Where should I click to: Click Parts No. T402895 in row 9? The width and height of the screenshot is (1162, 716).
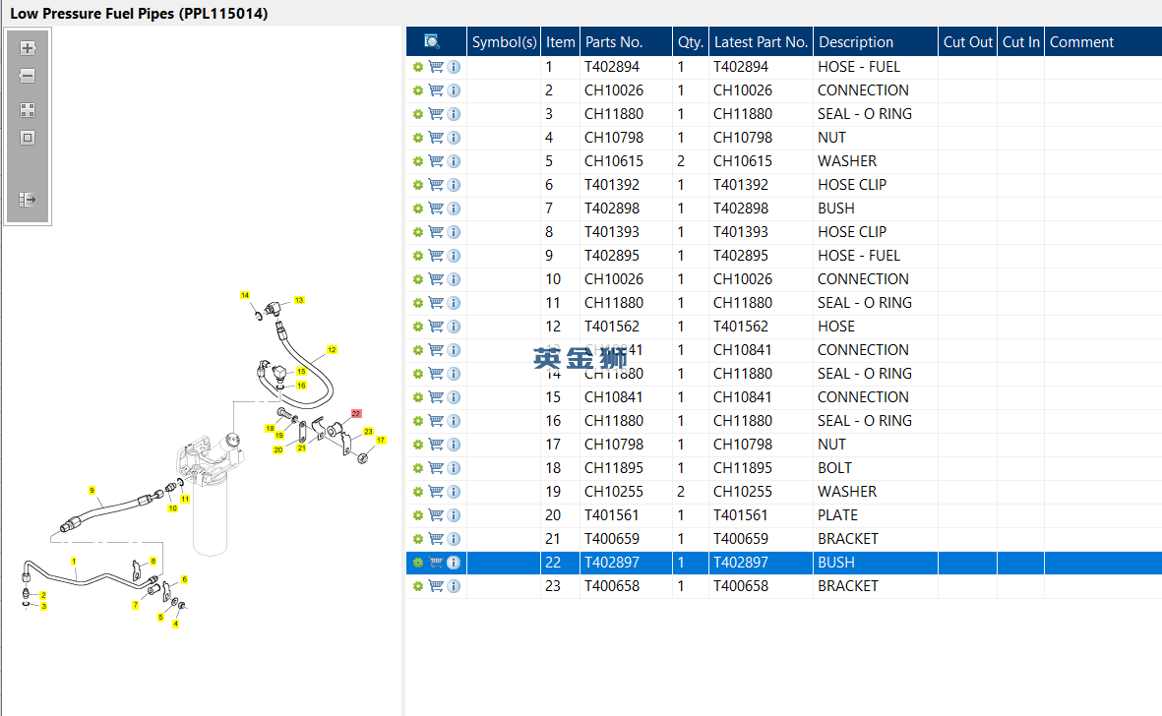pyautogui.click(x=612, y=256)
